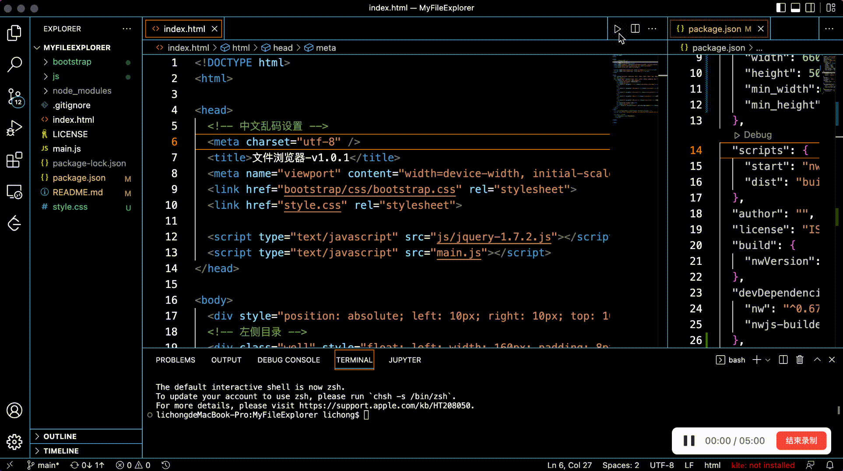
Task: Toggle primary side bar visibility
Action: coord(781,7)
